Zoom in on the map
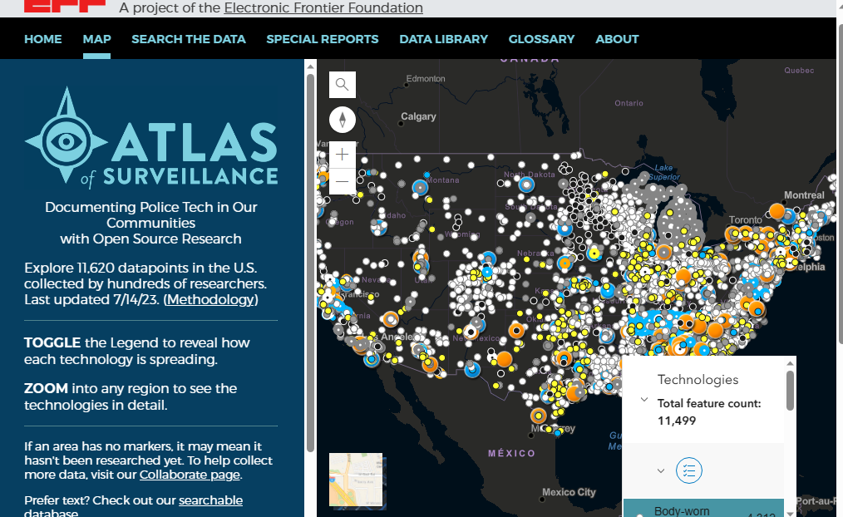 [343, 155]
